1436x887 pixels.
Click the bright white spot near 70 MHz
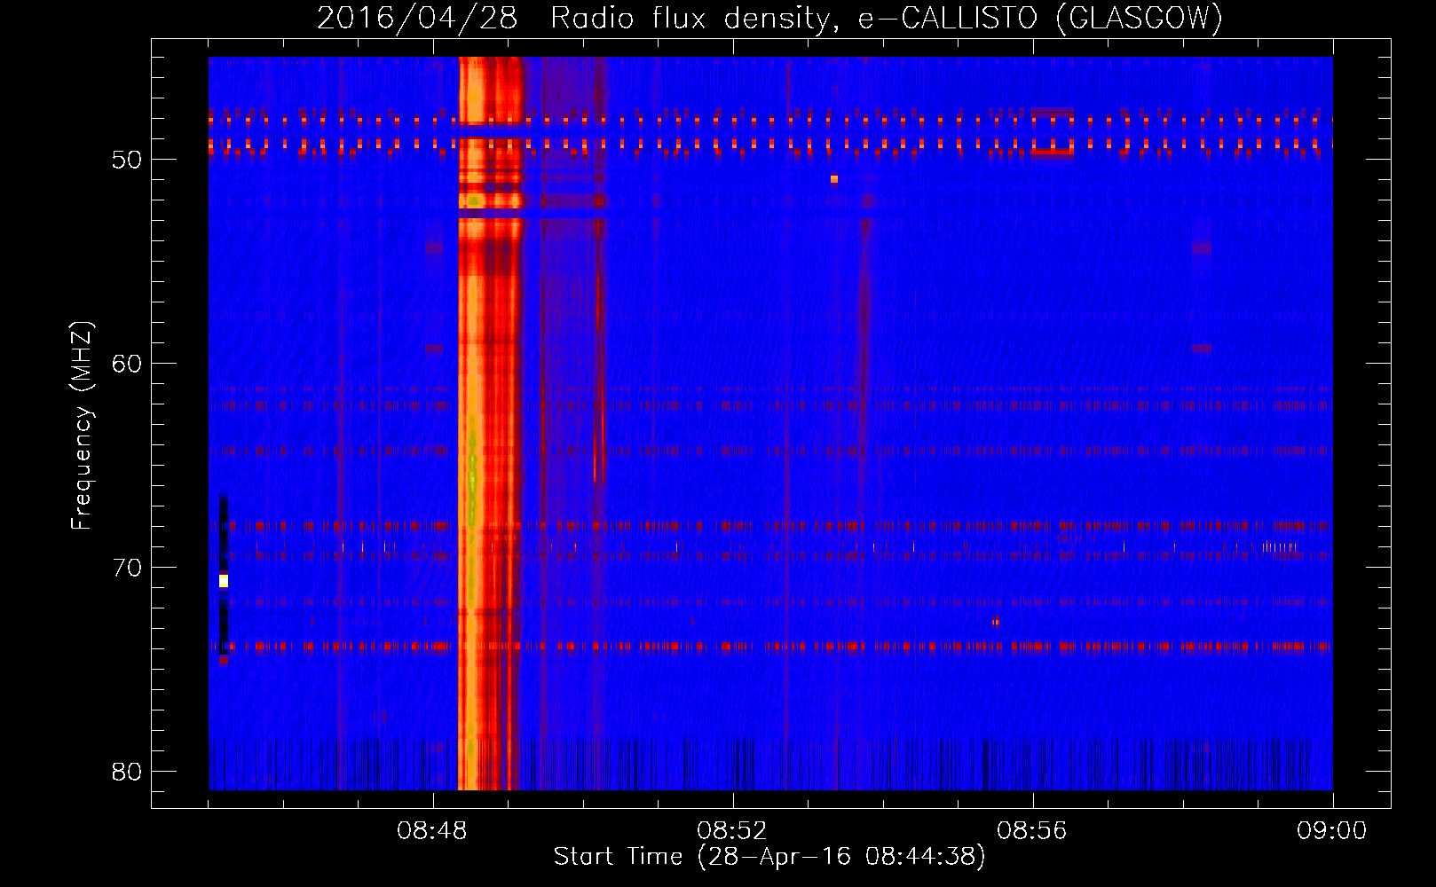[x=224, y=581]
